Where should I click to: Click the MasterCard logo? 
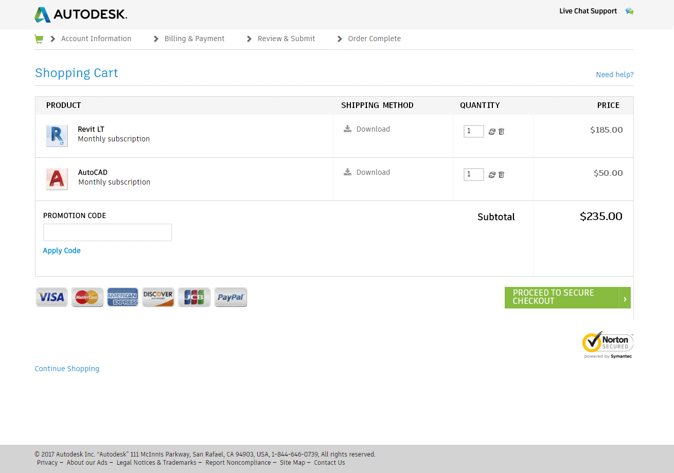pos(87,297)
